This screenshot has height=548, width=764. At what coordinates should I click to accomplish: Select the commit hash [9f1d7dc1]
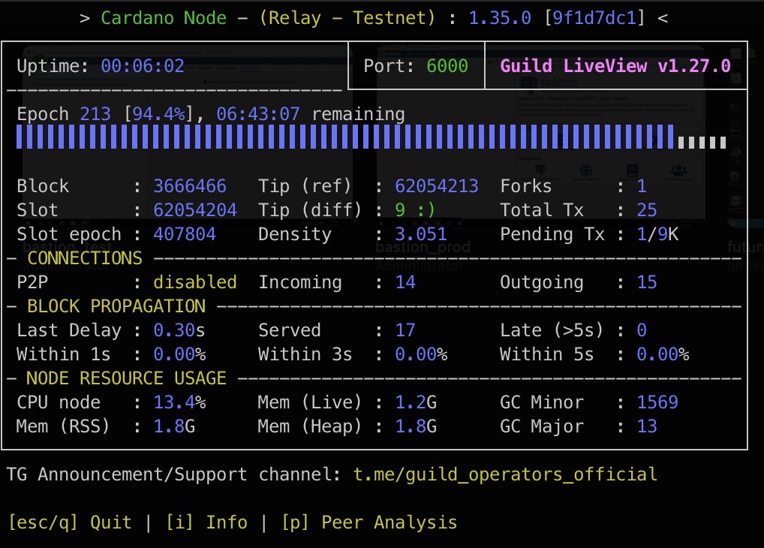point(594,18)
